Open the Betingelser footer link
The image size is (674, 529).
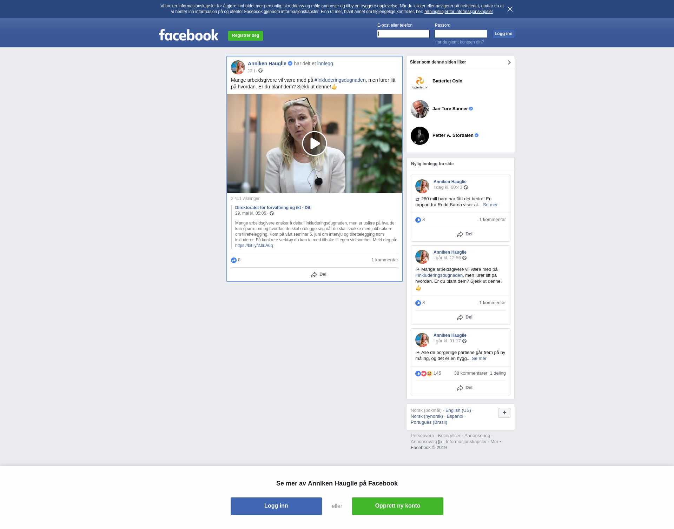click(449, 436)
